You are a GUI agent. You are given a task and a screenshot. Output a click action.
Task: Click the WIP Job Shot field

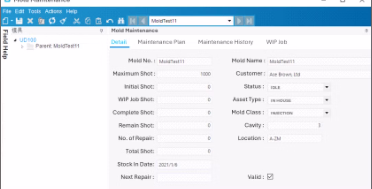184,100
